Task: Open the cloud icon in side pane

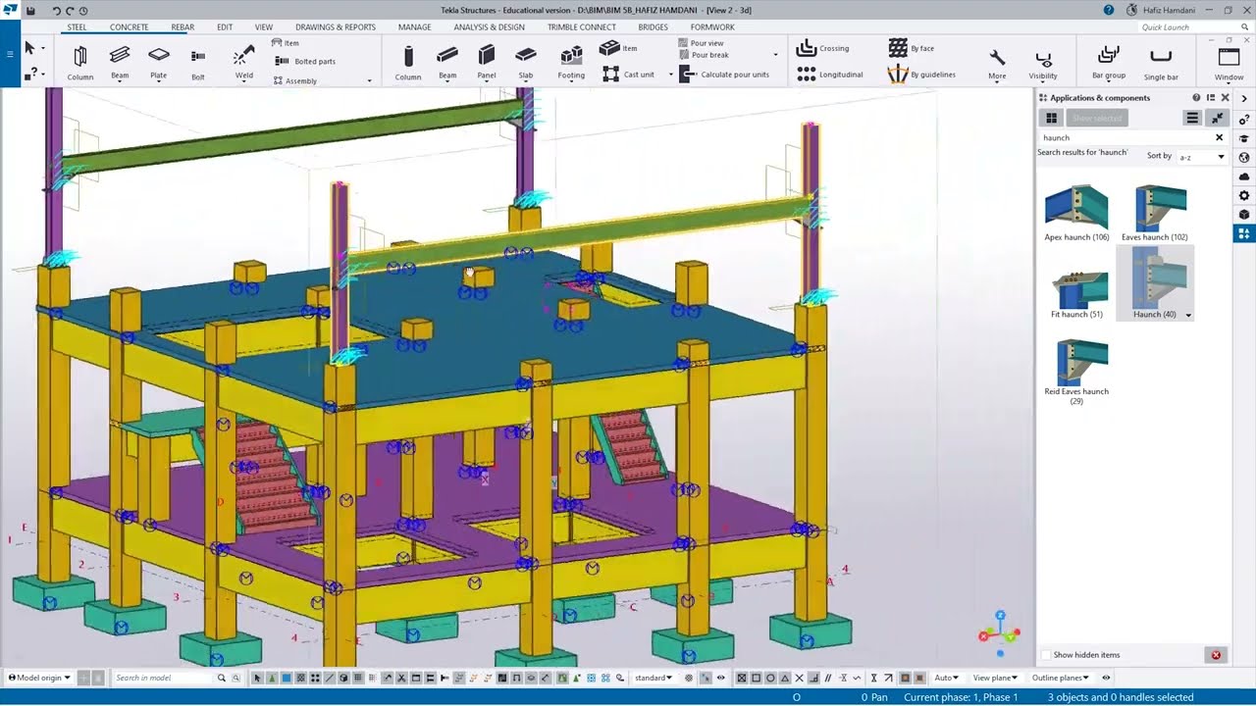Action: 1244,176
